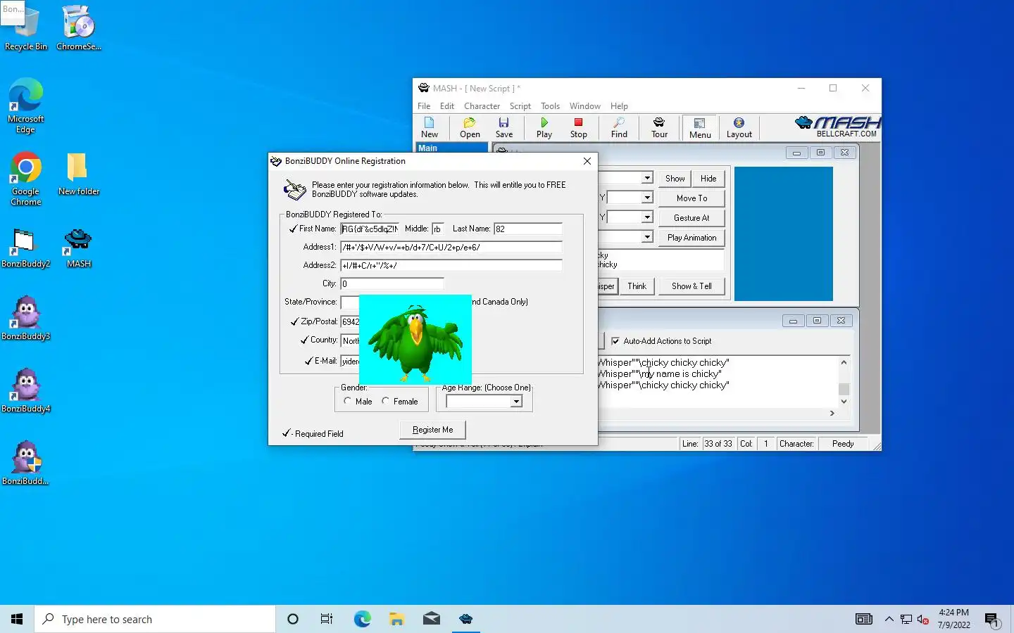Select BonziBuddy3 desktop shortcut
1014x633 pixels.
click(26, 318)
